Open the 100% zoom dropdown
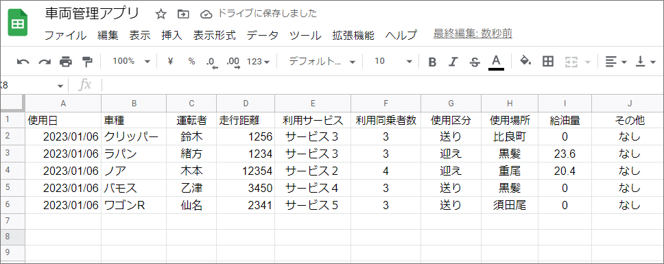This screenshot has width=664, height=264. (131, 61)
